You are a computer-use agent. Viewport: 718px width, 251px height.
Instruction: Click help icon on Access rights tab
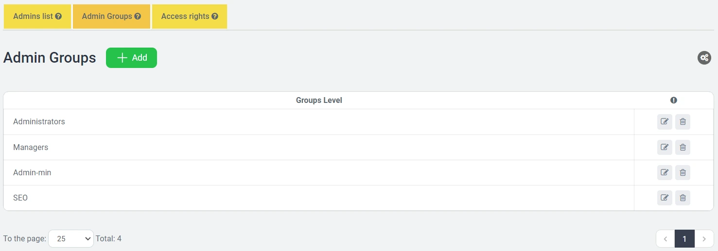[215, 17]
